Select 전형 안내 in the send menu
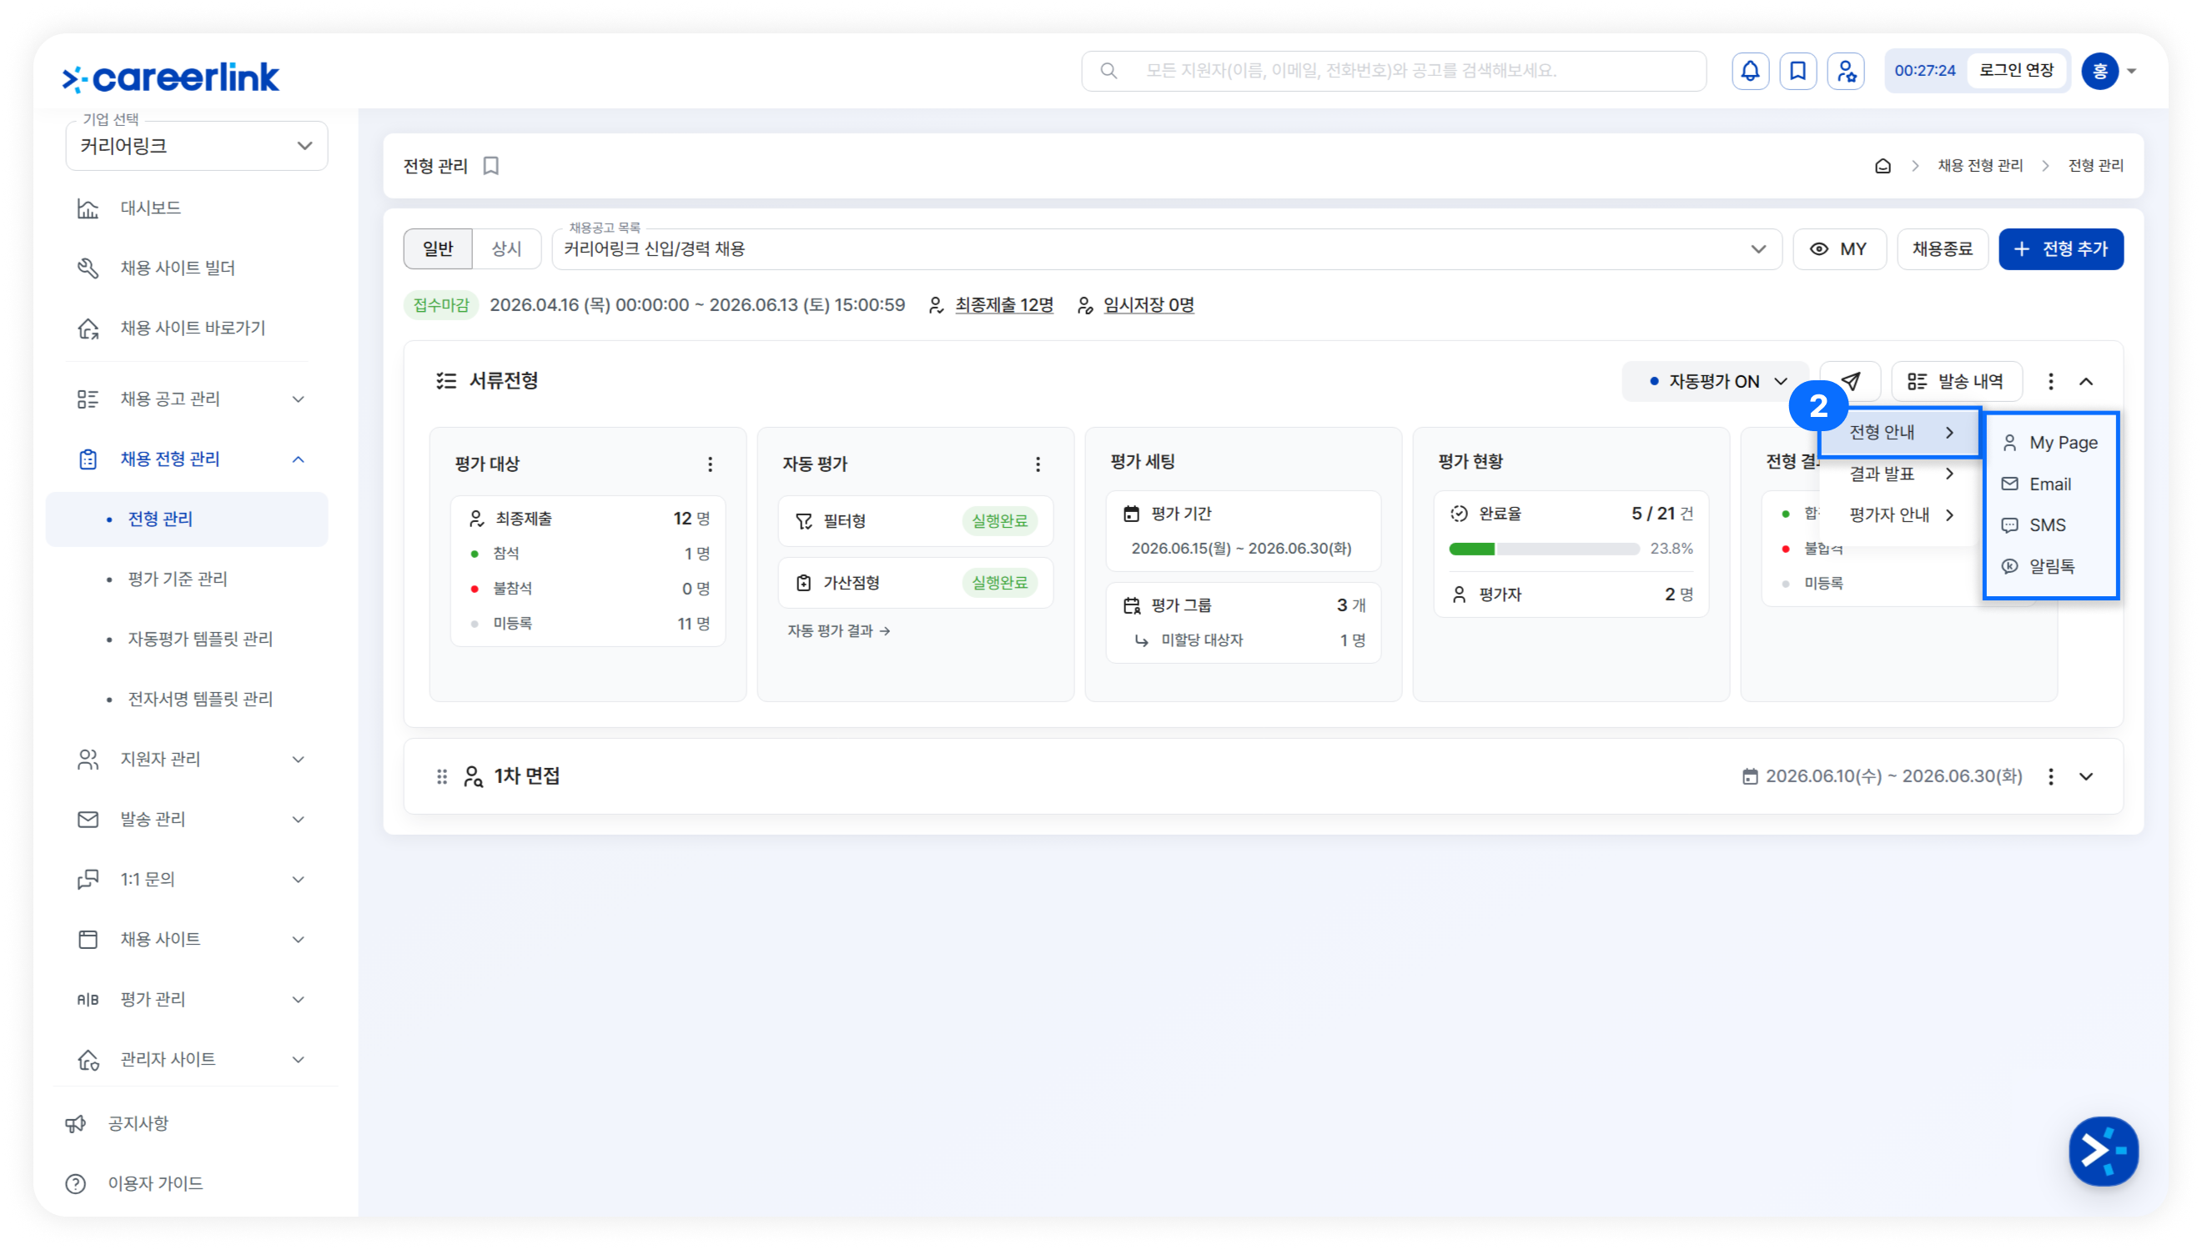This screenshot has height=1250, width=2202. pyautogui.click(x=1900, y=432)
